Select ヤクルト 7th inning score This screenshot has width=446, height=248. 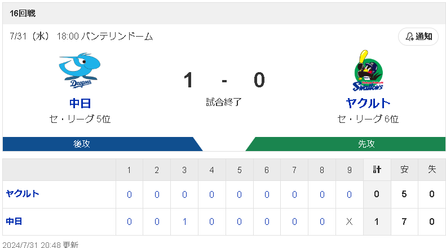coord(294,194)
